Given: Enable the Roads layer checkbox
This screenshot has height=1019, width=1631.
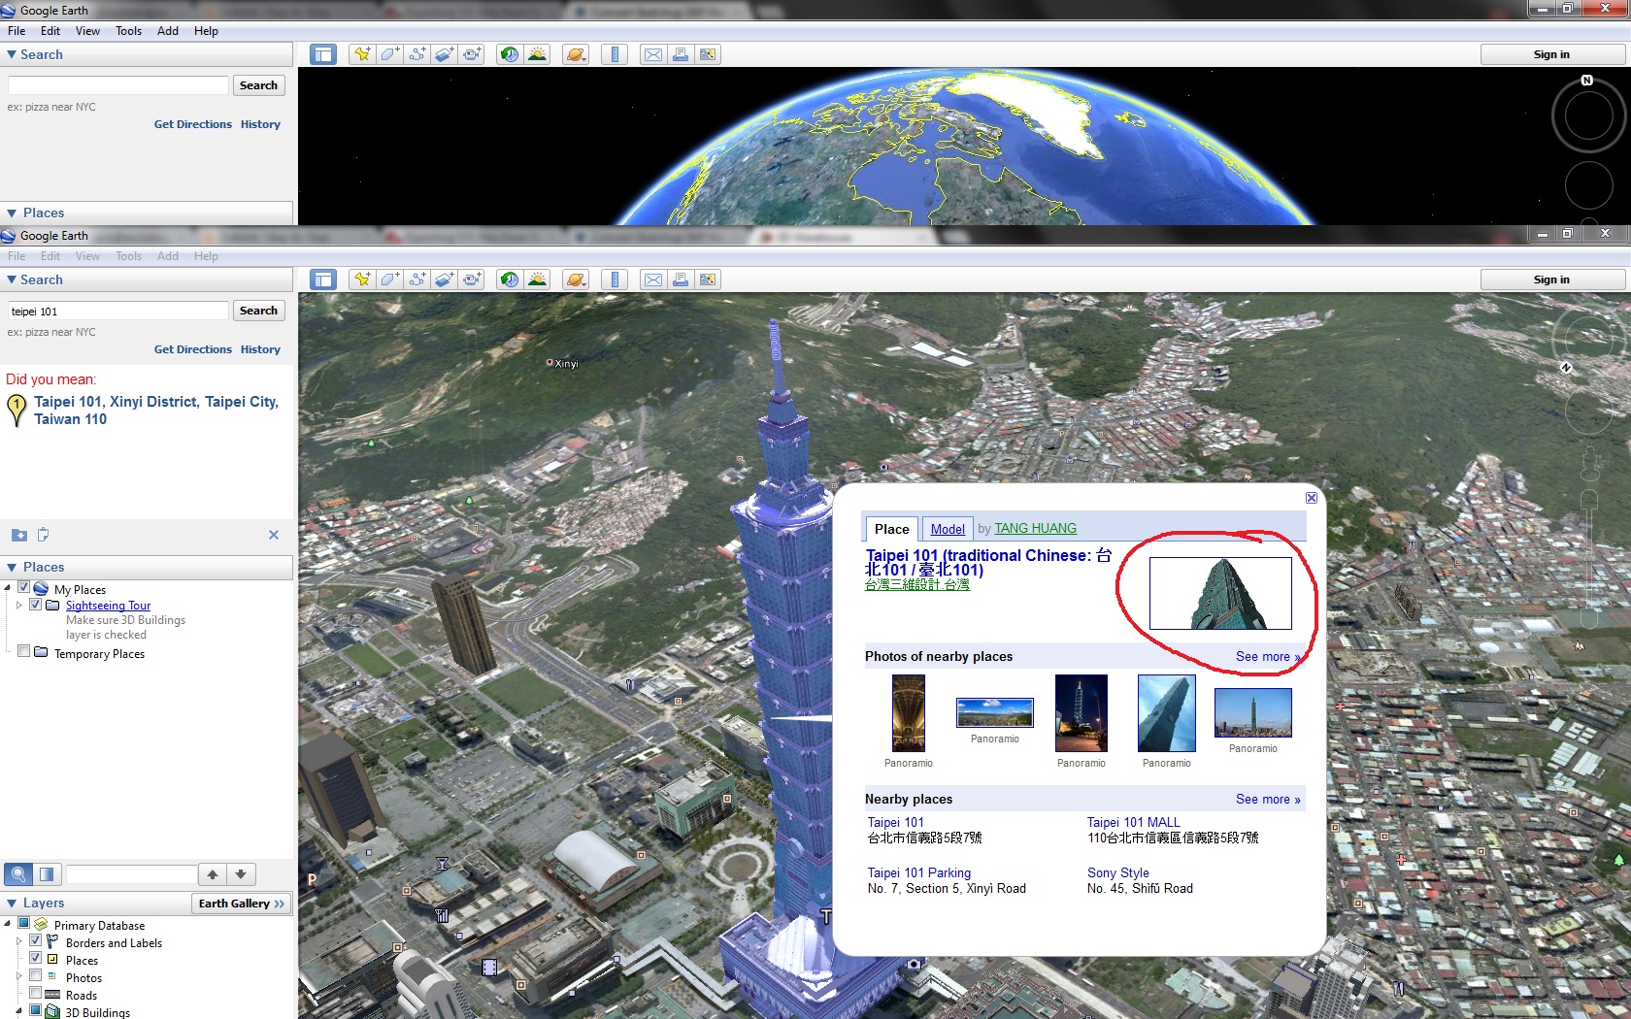Looking at the screenshot, I should [36, 994].
